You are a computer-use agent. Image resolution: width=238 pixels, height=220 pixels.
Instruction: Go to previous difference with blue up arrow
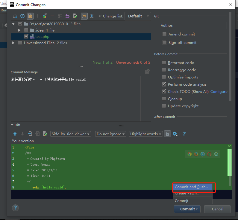[x=15, y=134]
